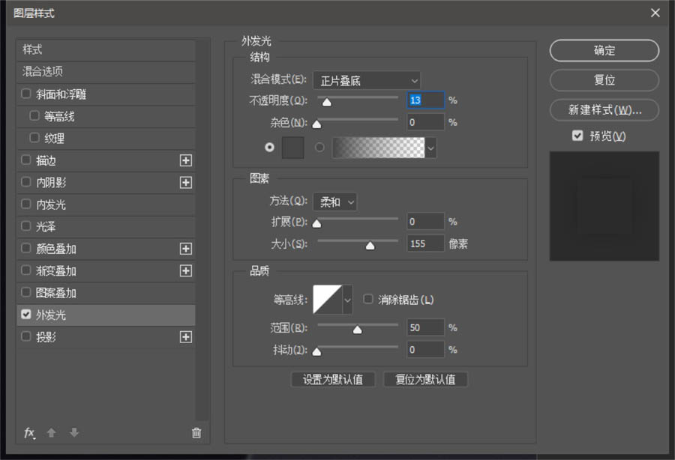Click the trash delete-effect icon
The width and height of the screenshot is (675, 460).
tap(196, 433)
